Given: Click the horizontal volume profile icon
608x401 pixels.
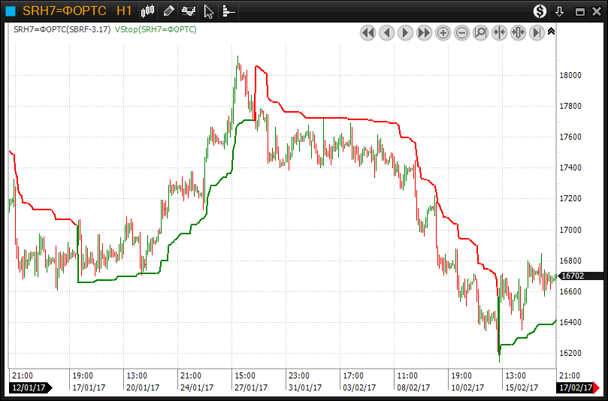Looking at the screenshot, I should pos(228,11).
